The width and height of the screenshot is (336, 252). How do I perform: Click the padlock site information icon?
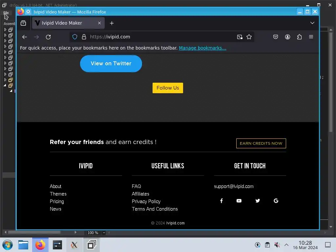(84, 37)
